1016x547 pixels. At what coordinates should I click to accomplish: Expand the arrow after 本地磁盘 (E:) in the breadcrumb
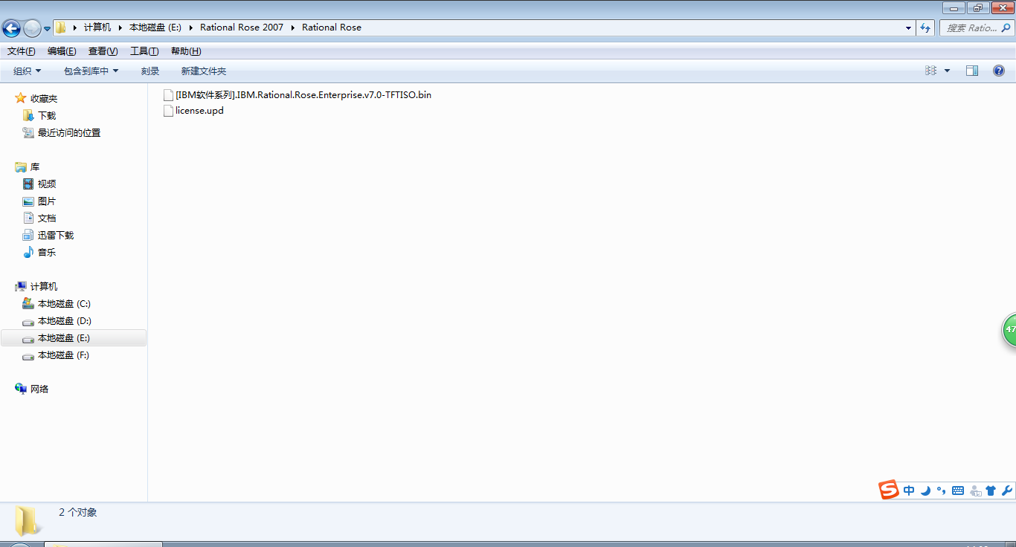tap(190, 27)
